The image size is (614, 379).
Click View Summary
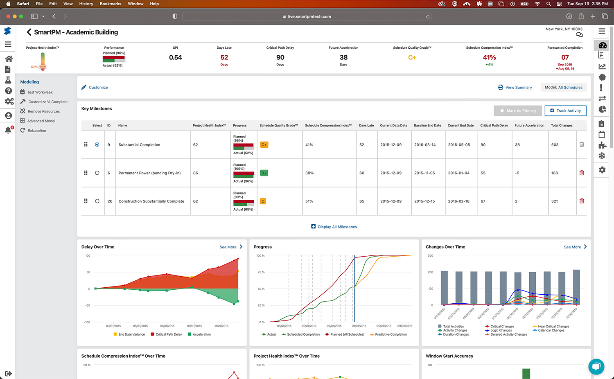click(515, 87)
